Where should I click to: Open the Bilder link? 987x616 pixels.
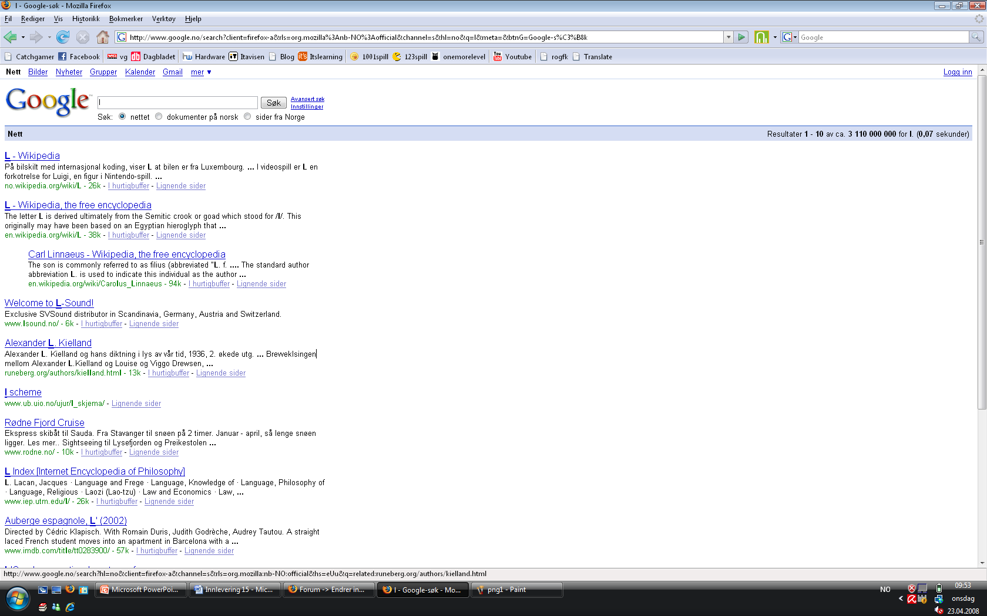(38, 72)
